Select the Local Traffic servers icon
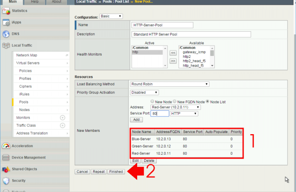The width and height of the screenshot is (296, 192). 6,45
